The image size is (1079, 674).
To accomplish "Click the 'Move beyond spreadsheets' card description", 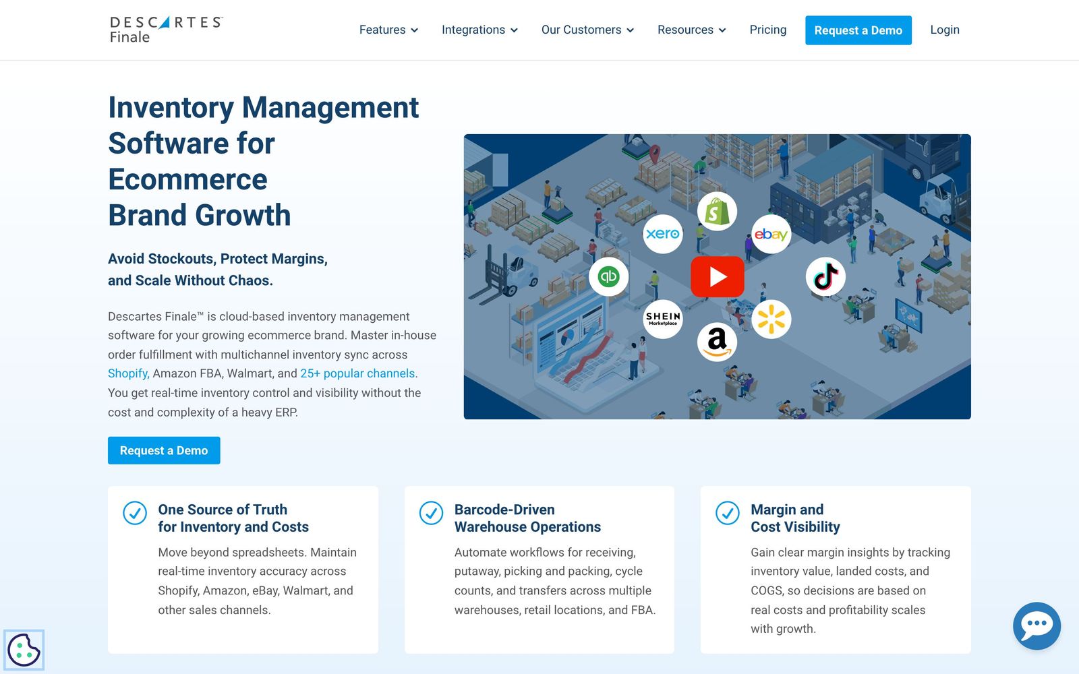I will pyautogui.click(x=258, y=581).
